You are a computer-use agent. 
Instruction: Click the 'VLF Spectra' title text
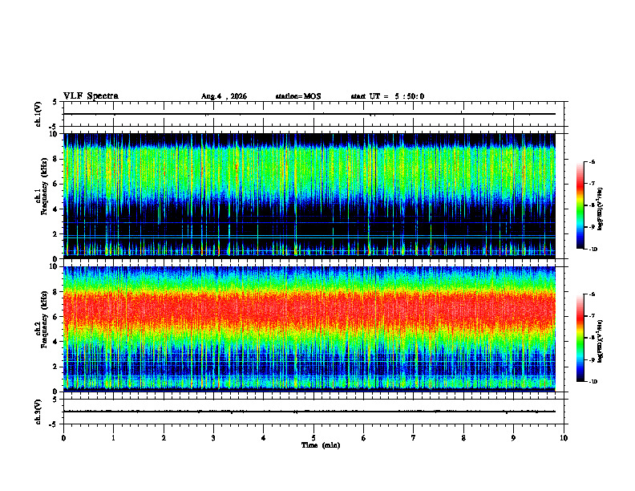pos(91,96)
